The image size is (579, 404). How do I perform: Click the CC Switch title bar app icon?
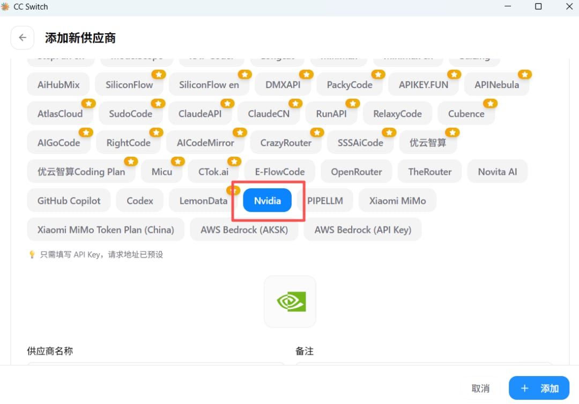pos(5,6)
